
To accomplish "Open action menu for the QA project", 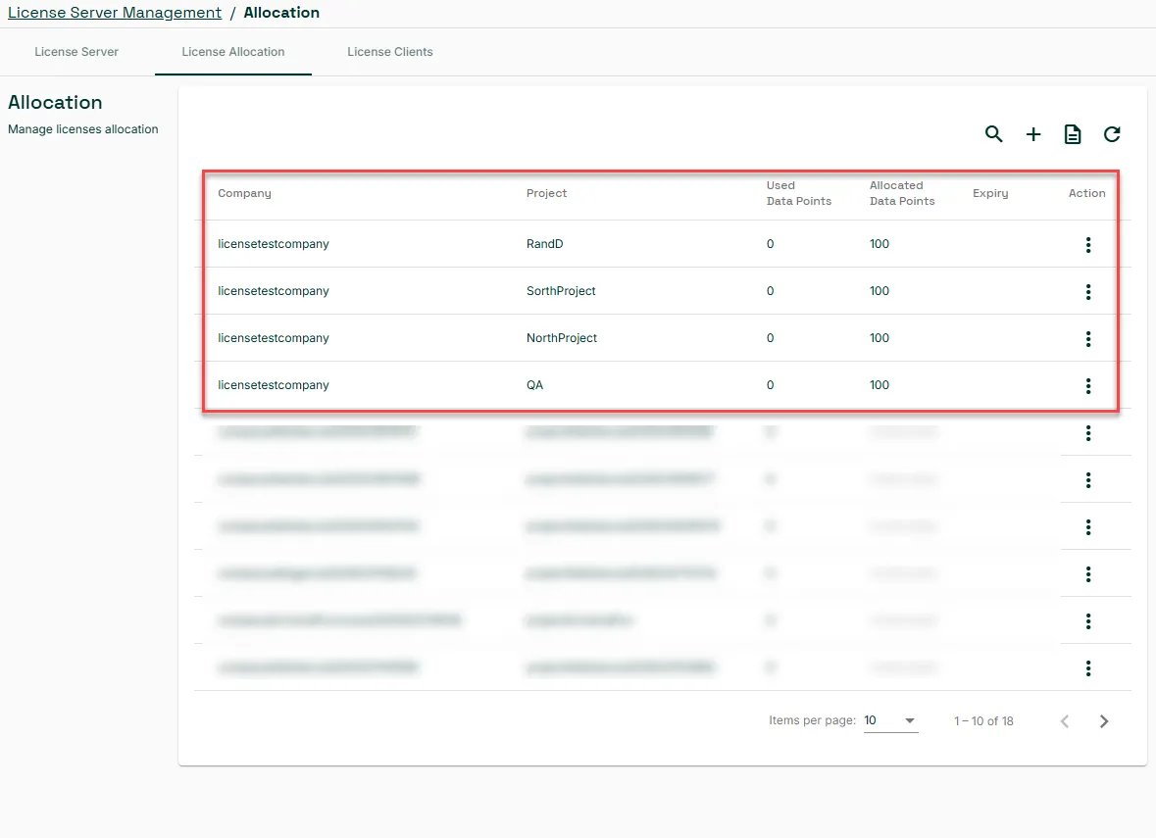I will point(1088,386).
